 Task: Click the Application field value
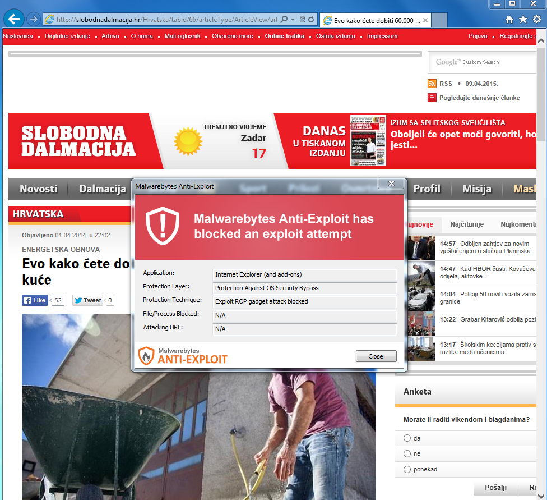pyautogui.click(x=304, y=274)
